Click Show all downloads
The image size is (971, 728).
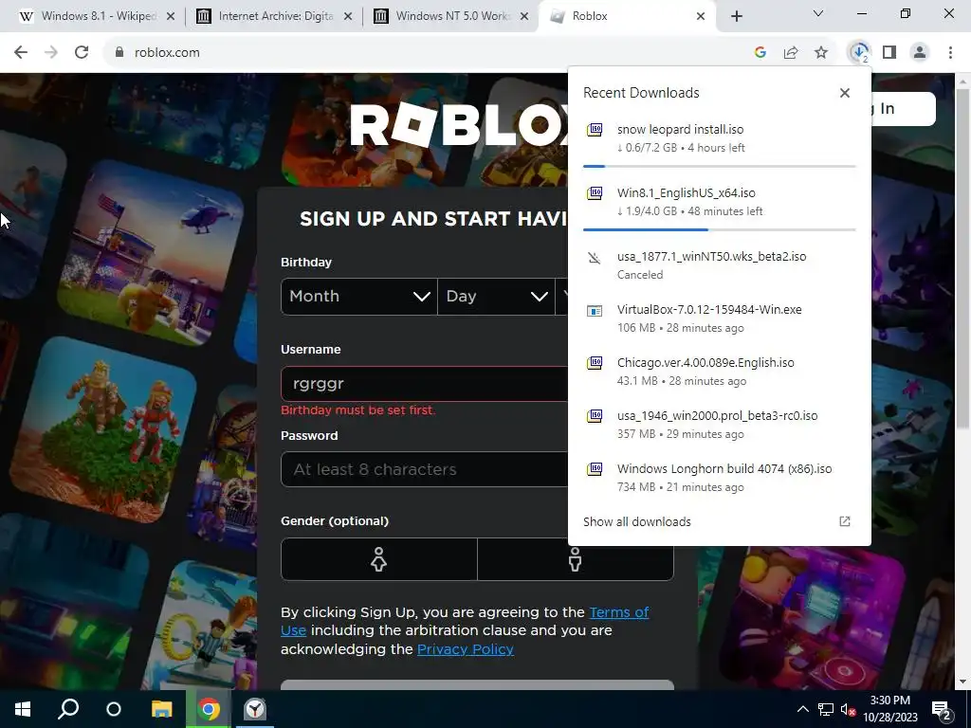point(637,522)
